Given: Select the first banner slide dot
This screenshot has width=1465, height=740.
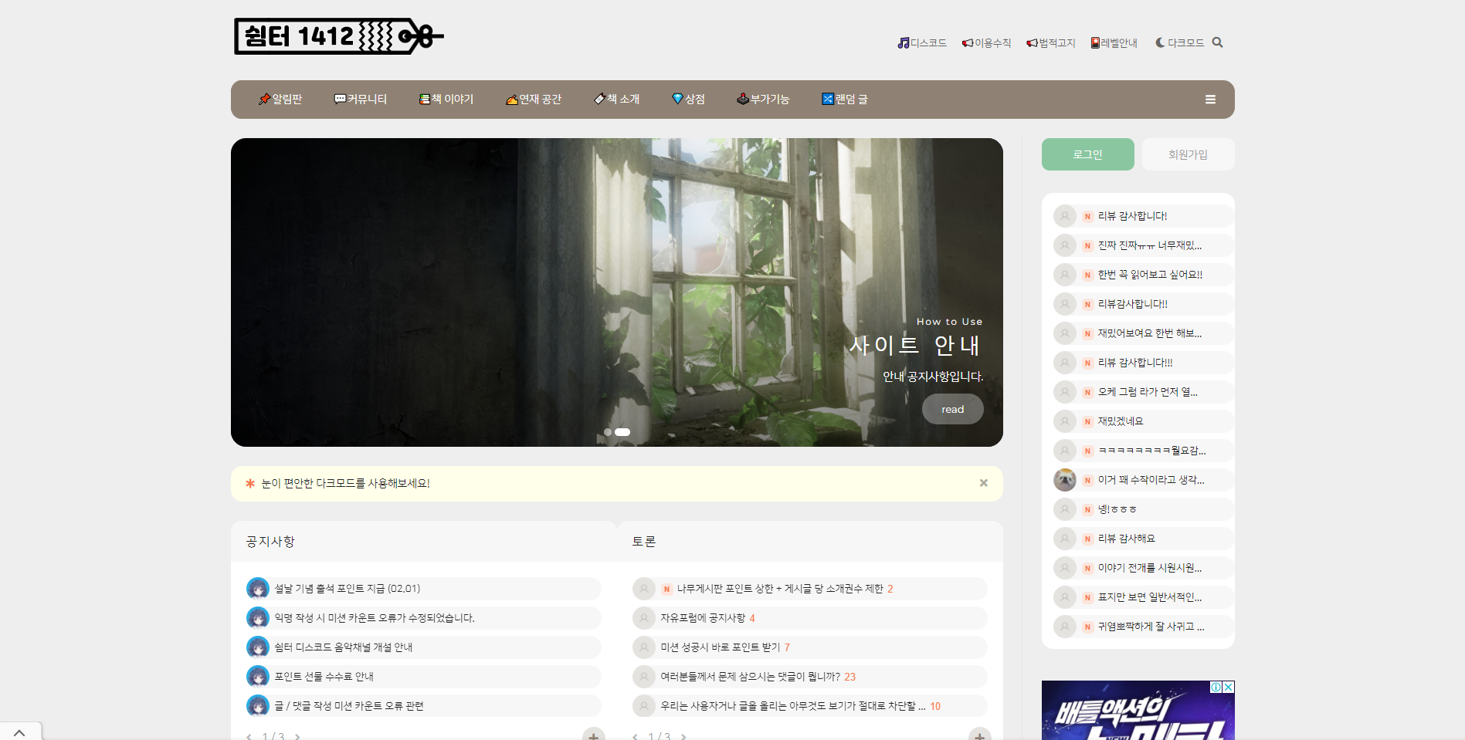Looking at the screenshot, I should pyautogui.click(x=608, y=432).
